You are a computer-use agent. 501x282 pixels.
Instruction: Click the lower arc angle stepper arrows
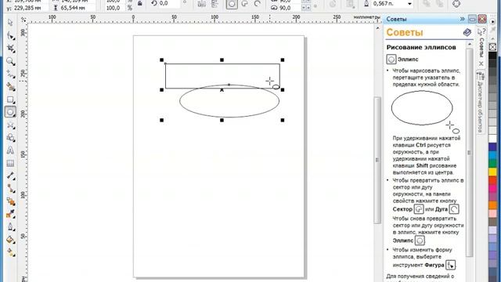click(305, 8)
